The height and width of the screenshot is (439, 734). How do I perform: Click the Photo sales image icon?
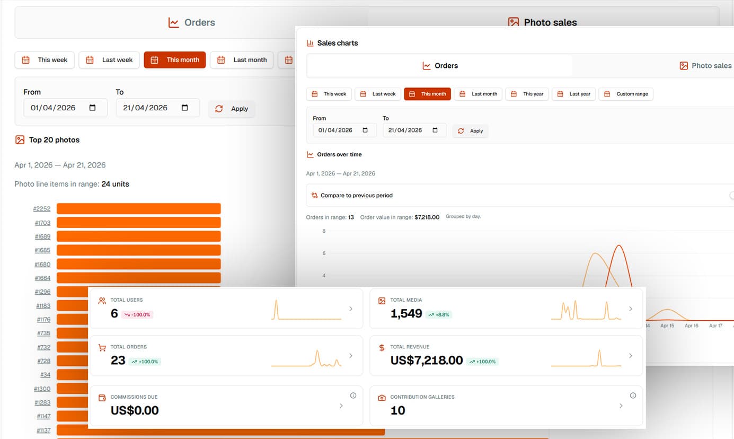click(684, 65)
